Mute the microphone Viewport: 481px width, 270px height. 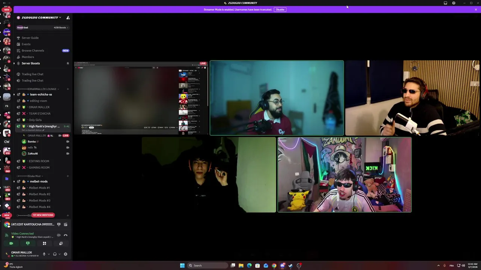point(44,254)
